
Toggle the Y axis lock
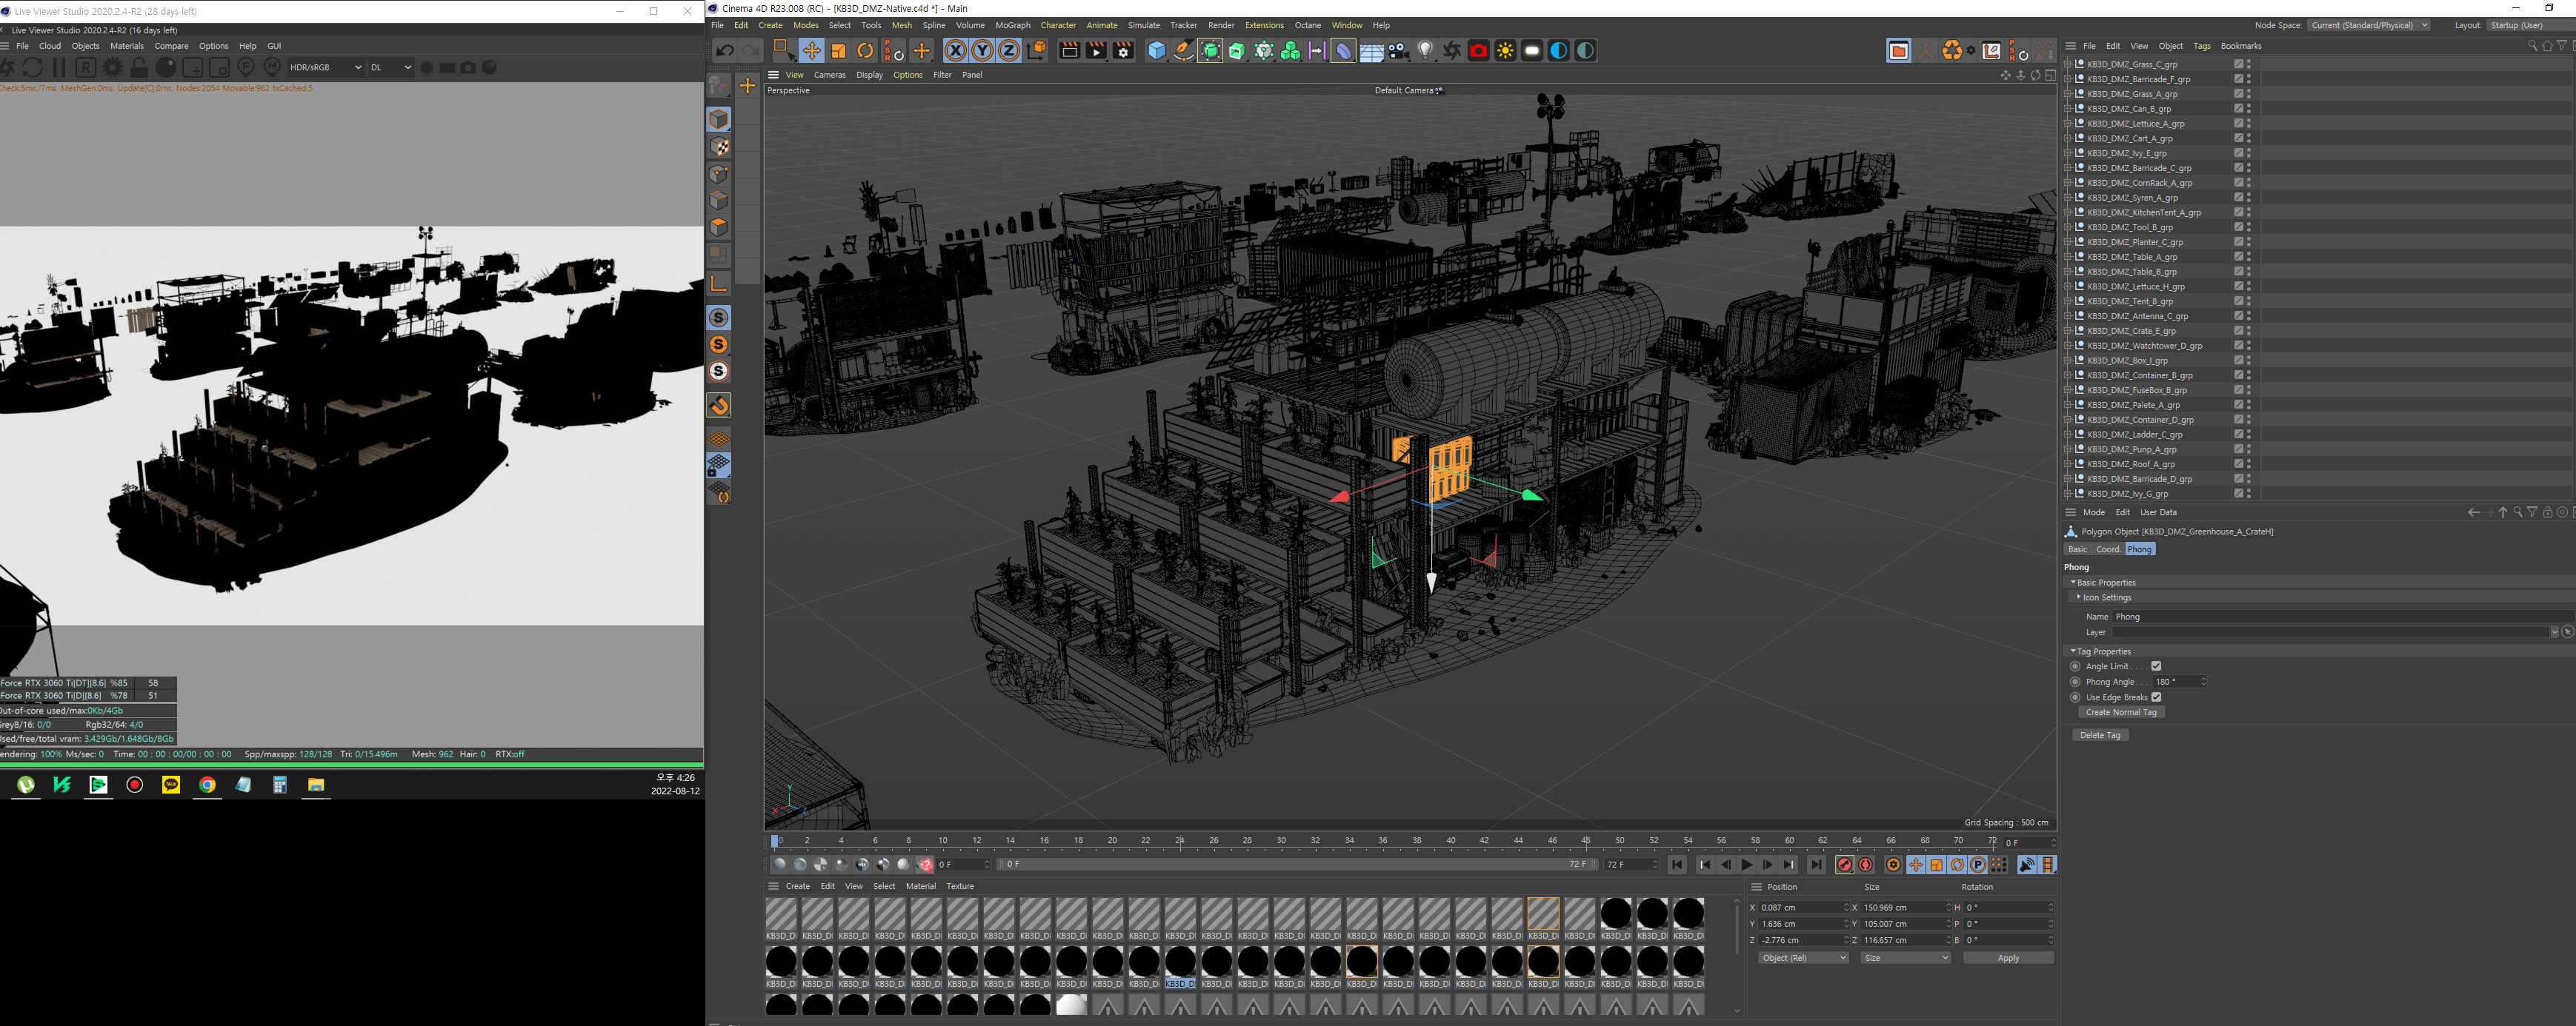[982, 51]
